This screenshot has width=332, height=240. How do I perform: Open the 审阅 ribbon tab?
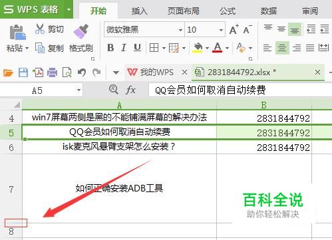310,11
